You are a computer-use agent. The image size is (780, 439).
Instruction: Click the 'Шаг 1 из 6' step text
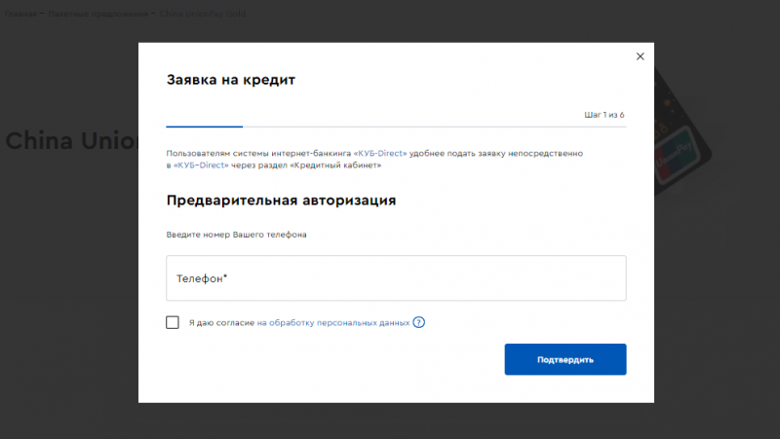[x=604, y=115]
